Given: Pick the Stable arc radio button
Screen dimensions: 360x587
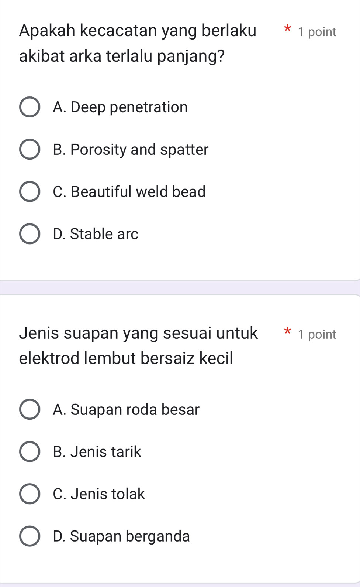Looking at the screenshot, I should point(30,234).
